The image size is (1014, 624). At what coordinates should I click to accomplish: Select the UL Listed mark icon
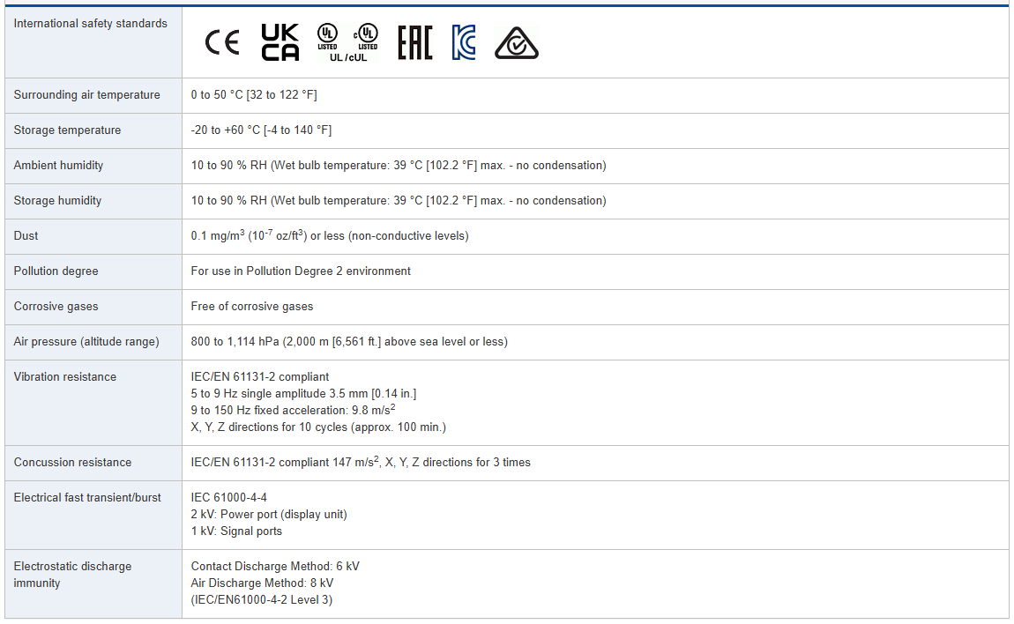[x=327, y=35]
